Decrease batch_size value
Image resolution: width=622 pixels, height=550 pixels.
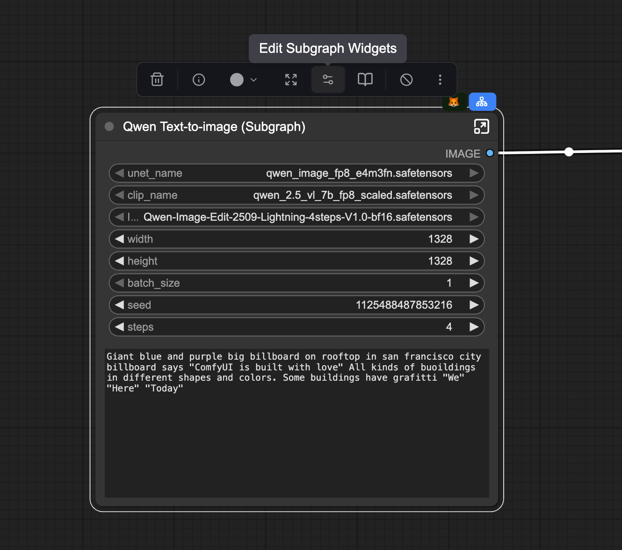pyautogui.click(x=120, y=283)
